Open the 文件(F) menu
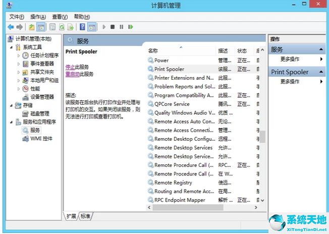 tap(17, 17)
